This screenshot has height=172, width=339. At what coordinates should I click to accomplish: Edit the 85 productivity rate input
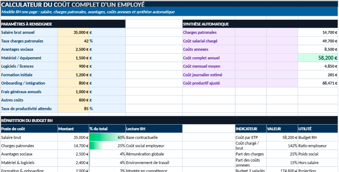73,109
